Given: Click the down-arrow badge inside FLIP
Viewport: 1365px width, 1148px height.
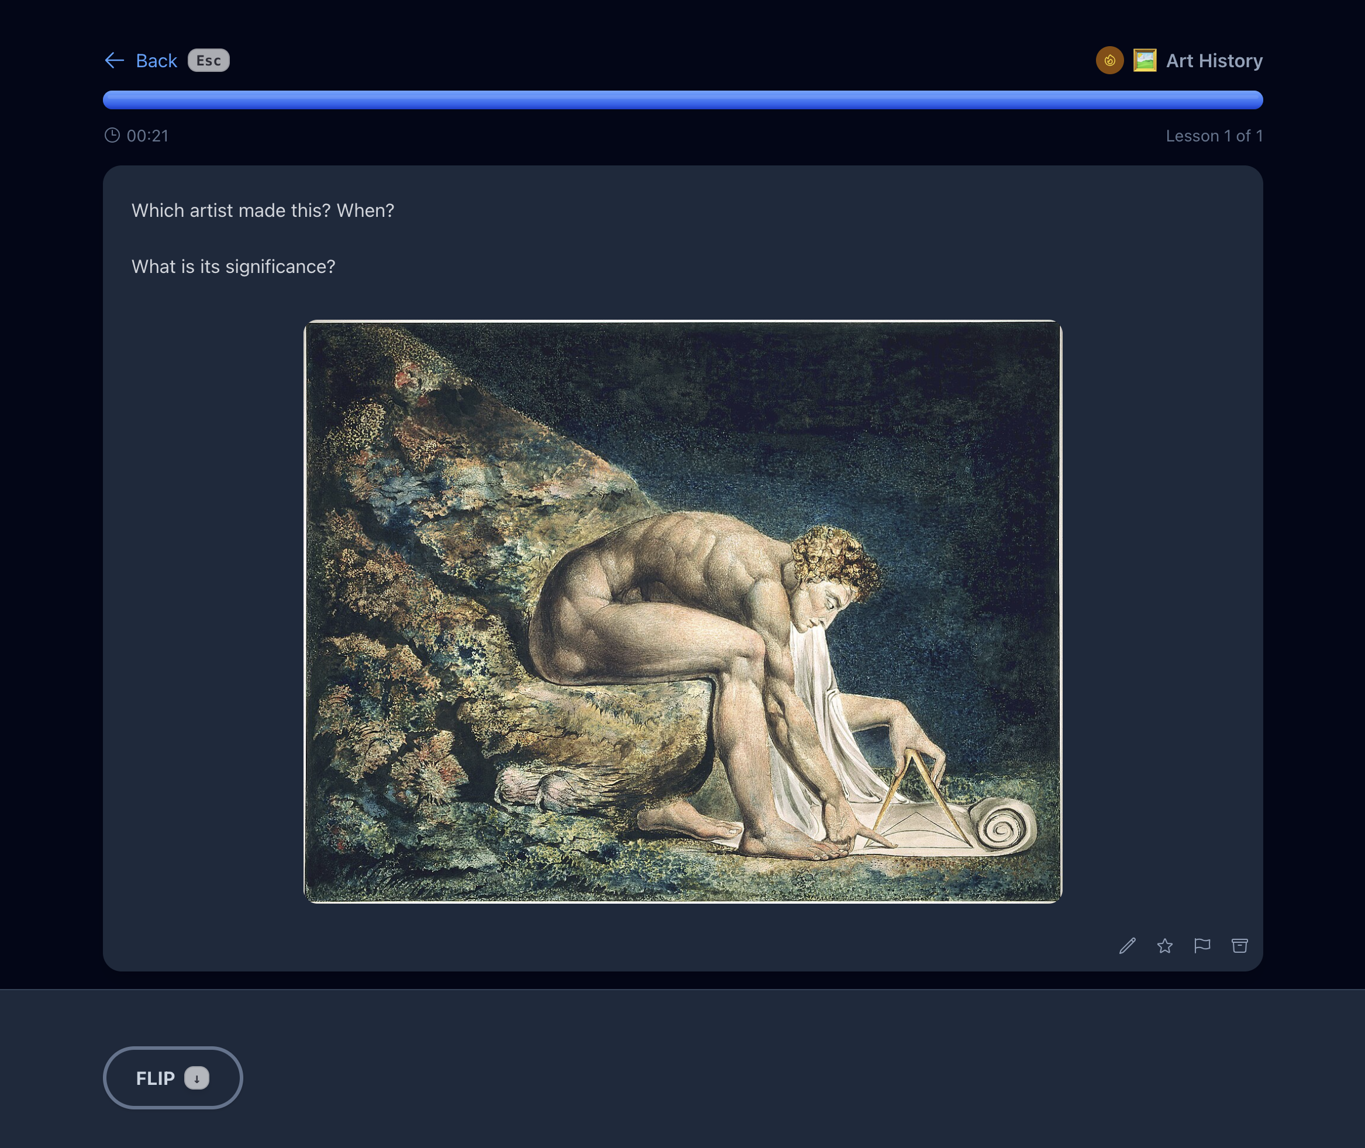Looking at the screenshot, I should (197, 1078).
